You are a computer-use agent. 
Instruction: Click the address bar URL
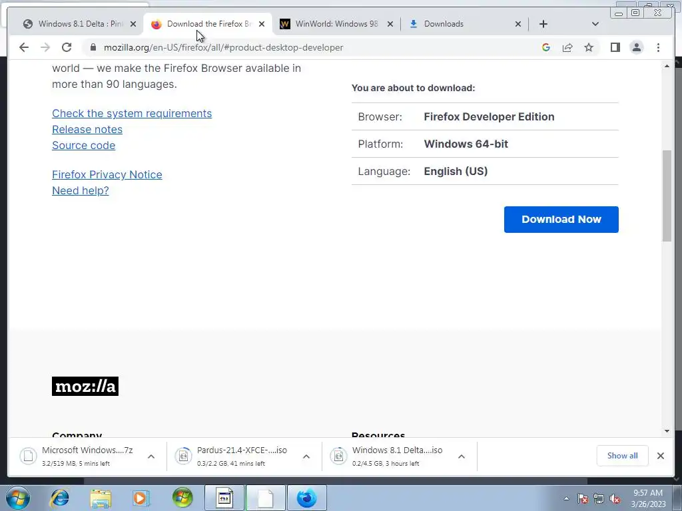(223, 47)
